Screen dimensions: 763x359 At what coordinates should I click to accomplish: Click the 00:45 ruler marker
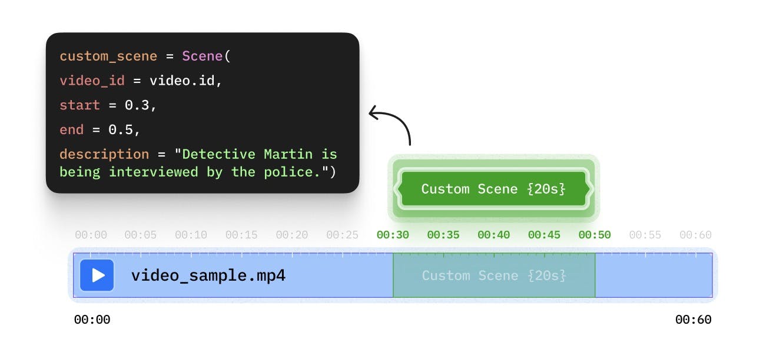click(544, 235)
